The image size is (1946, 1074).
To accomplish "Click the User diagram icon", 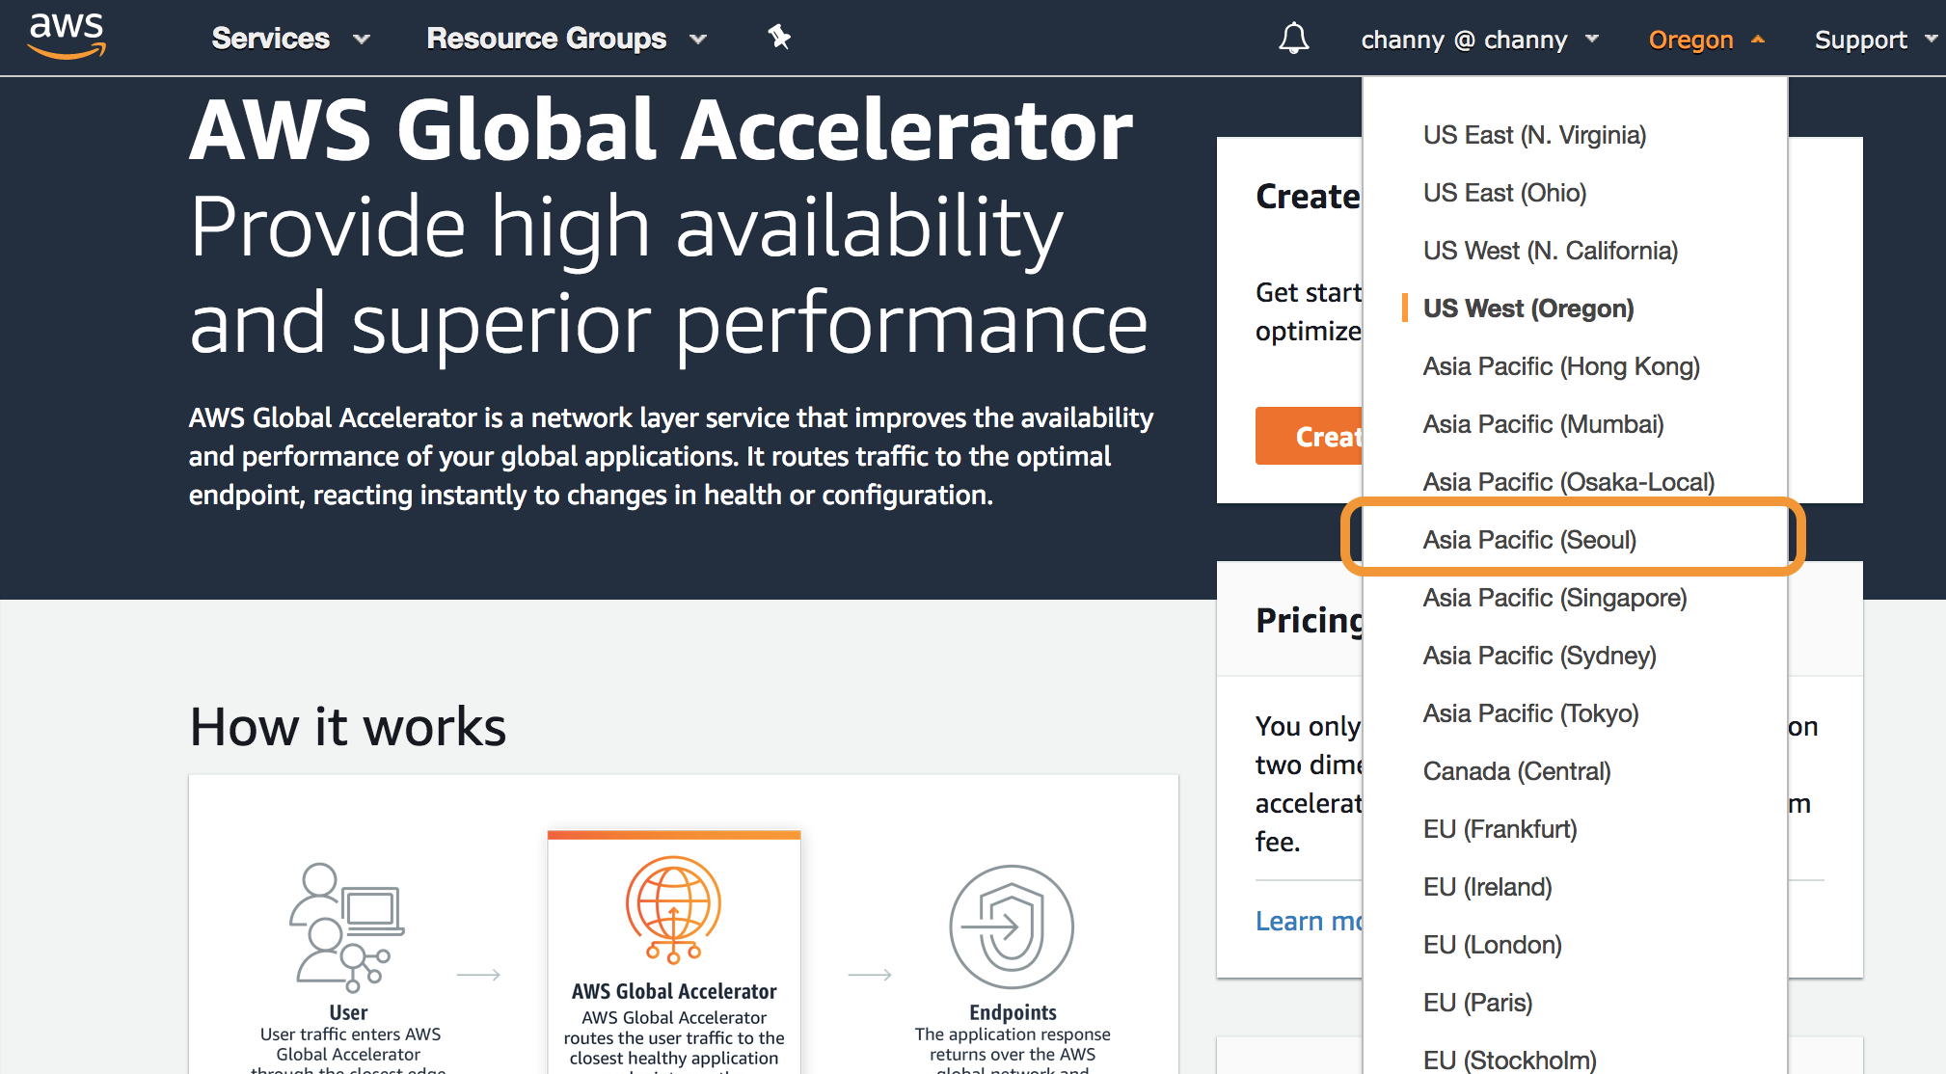I will pyautogui.click(x=347, y=926).
